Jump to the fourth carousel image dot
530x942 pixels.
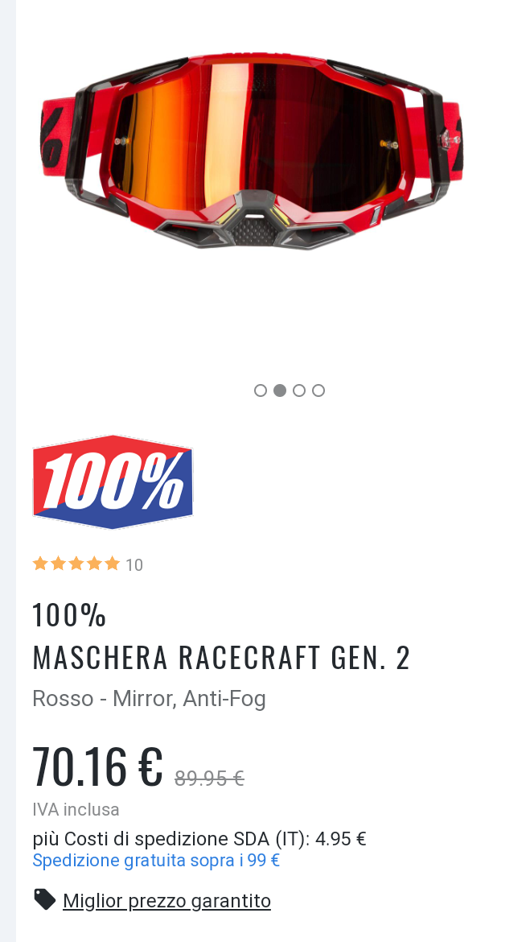(x=318, y=390)
